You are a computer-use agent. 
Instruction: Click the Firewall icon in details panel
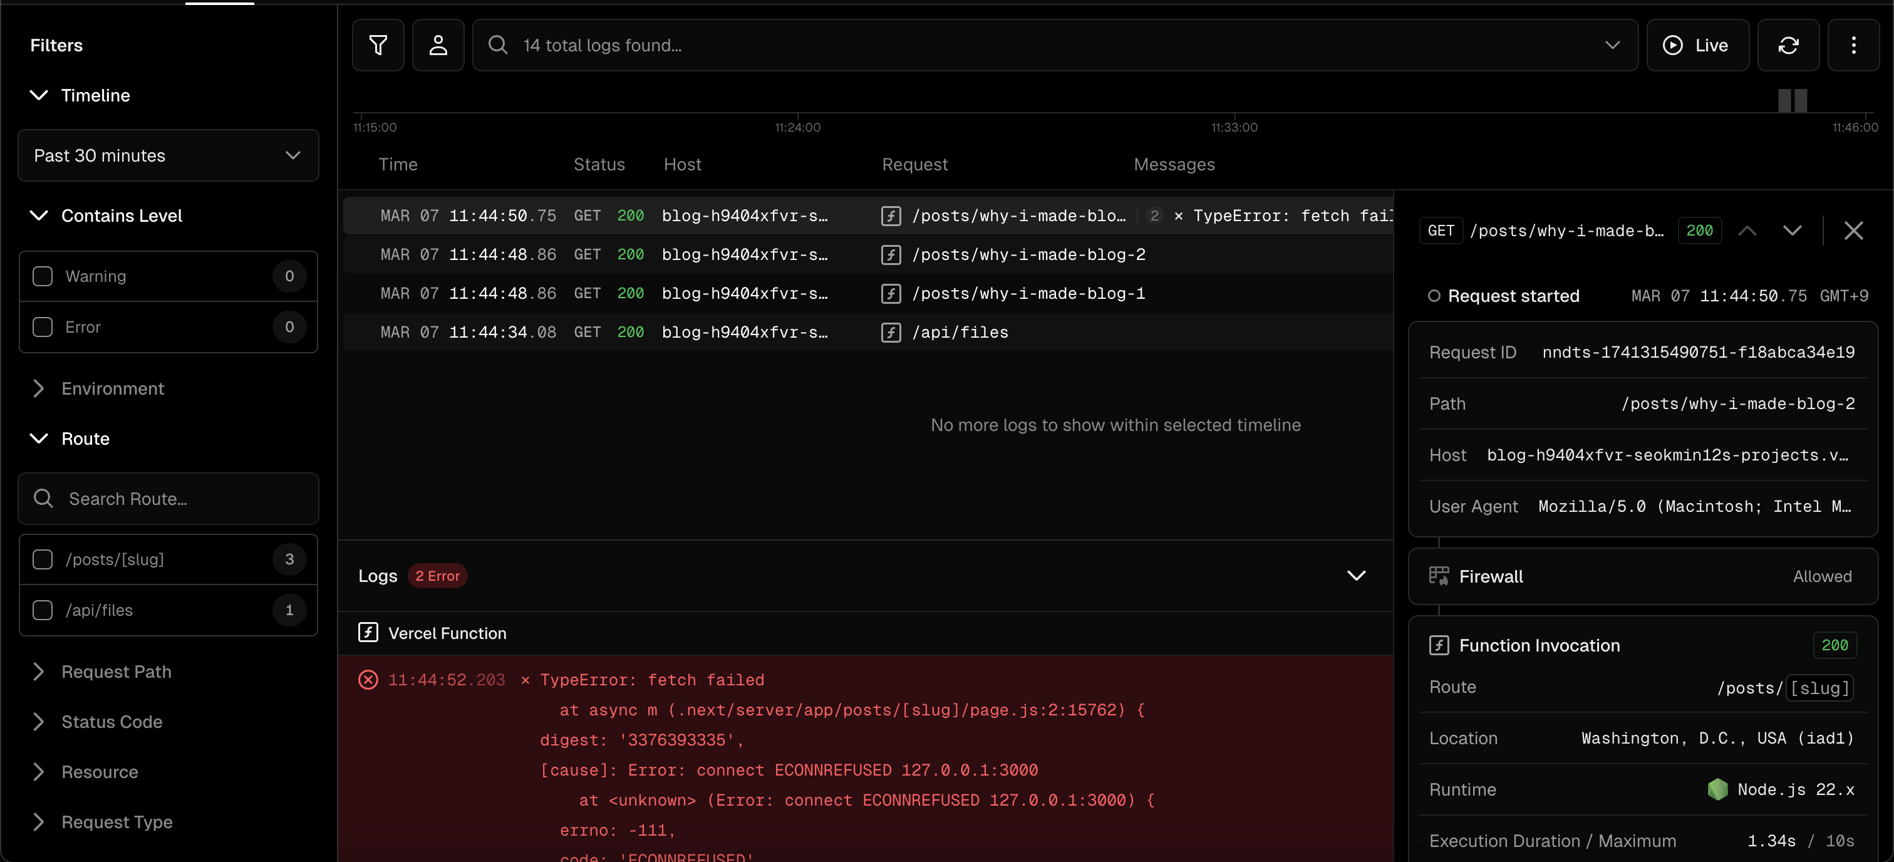[x=1438, y=576]
